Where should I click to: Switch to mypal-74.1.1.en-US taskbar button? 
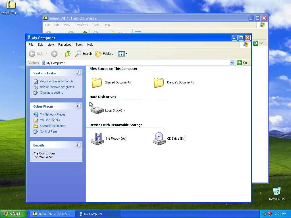(52, 214)
